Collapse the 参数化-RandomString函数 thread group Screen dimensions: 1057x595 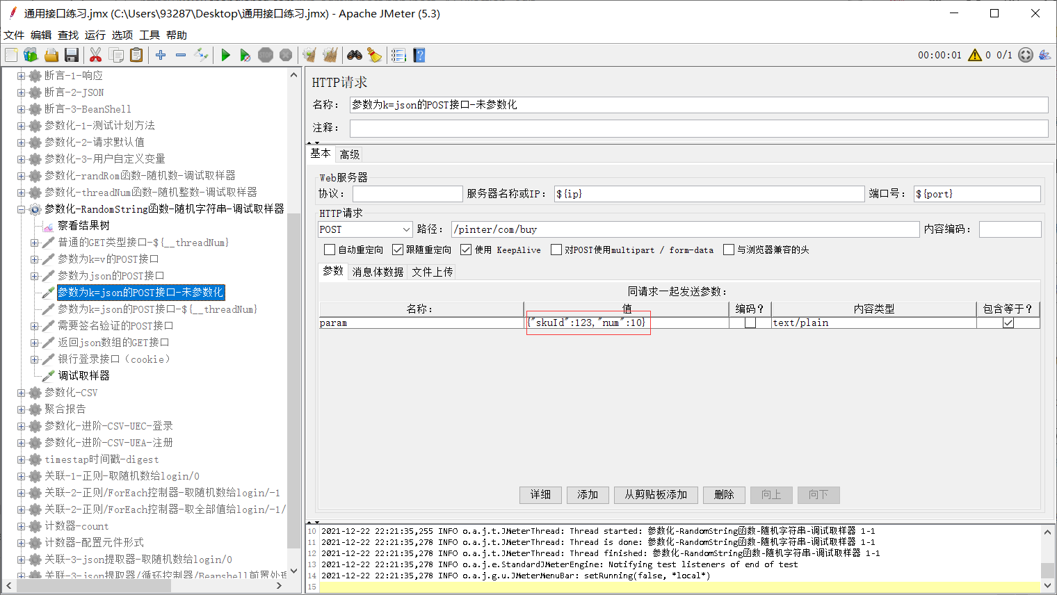pos(21,209)
